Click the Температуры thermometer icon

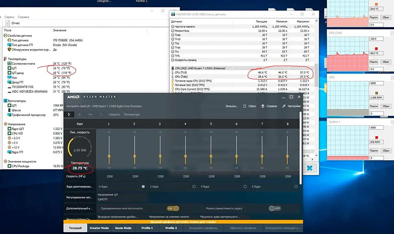pos(5,59)
